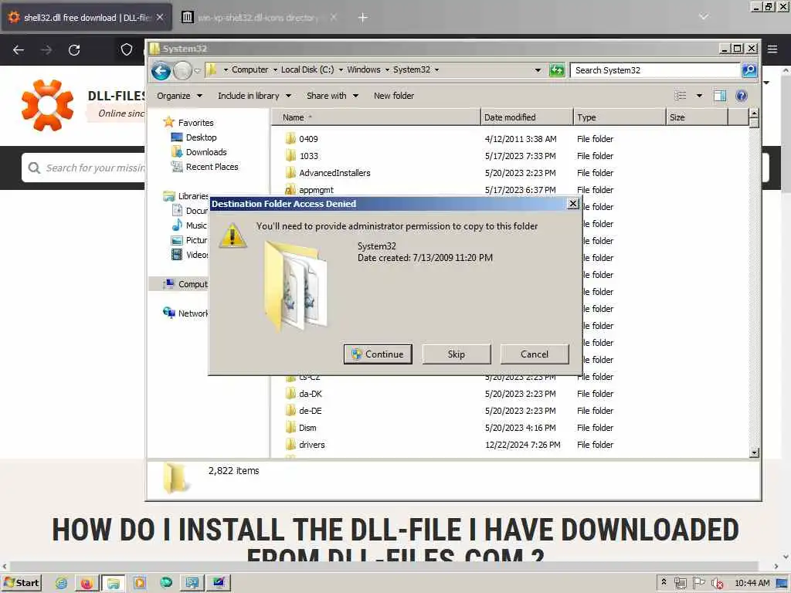Click the Computer breadcrumb in the address bar
This screenshot has width=791, height=593.
point(250,69)
